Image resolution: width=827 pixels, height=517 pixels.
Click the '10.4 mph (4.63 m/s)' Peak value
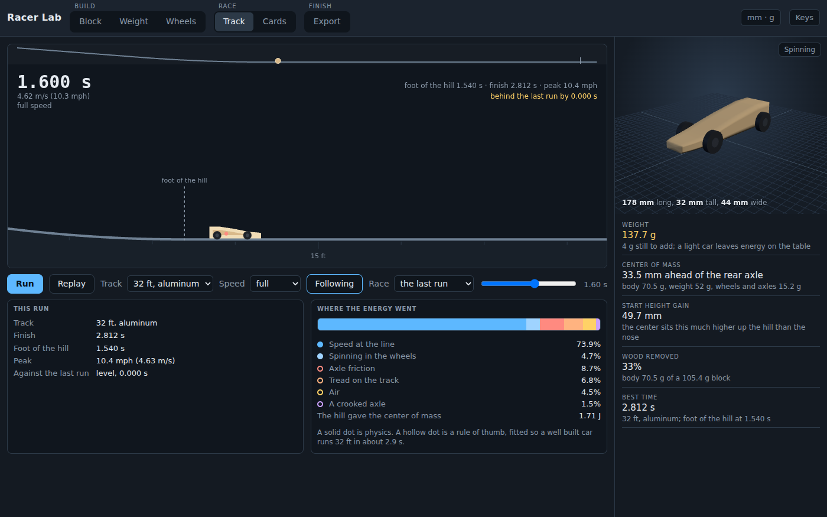135,361
